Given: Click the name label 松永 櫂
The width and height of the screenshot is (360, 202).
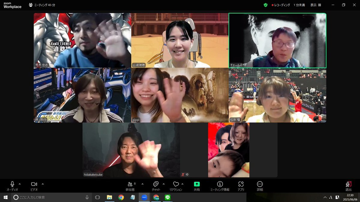Looking at the screenshot, I should (236, 120).
